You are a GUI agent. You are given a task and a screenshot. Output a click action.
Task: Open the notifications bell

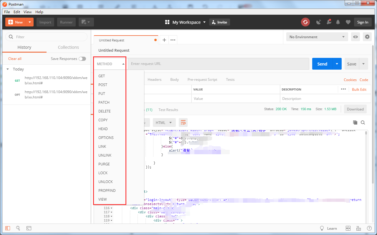pos(338,22)
